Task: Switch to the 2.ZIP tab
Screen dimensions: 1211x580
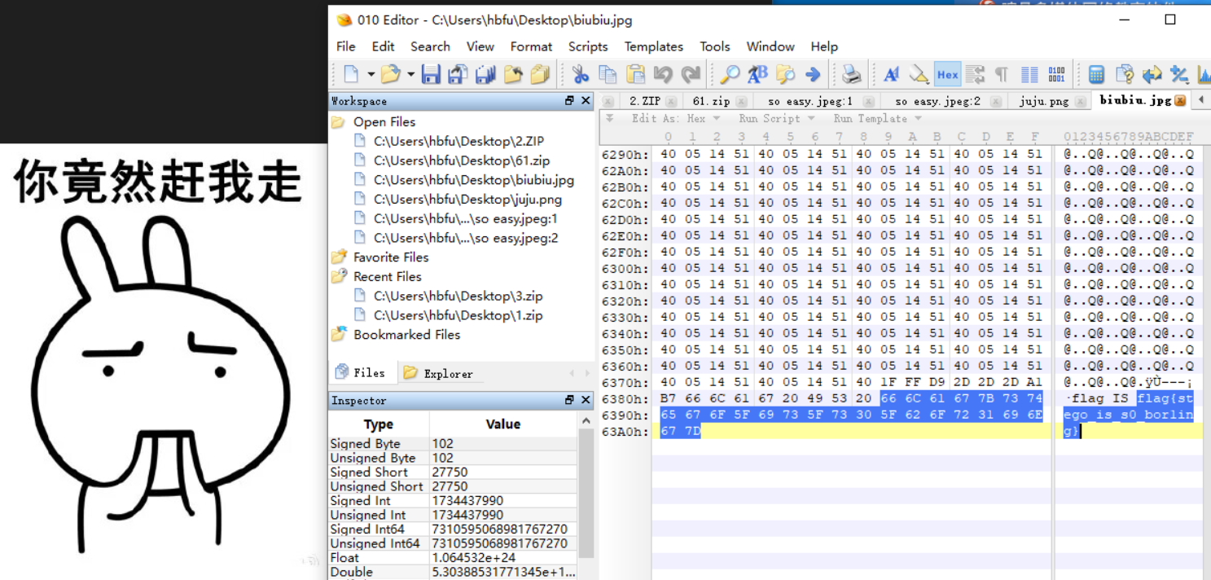Action: click(x=645, y=101)
